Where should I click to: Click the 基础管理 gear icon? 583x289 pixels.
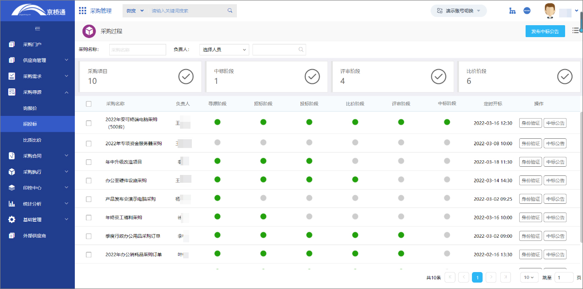12,220
